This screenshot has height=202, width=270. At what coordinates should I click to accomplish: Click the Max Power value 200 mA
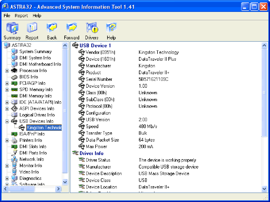point(146,147)
